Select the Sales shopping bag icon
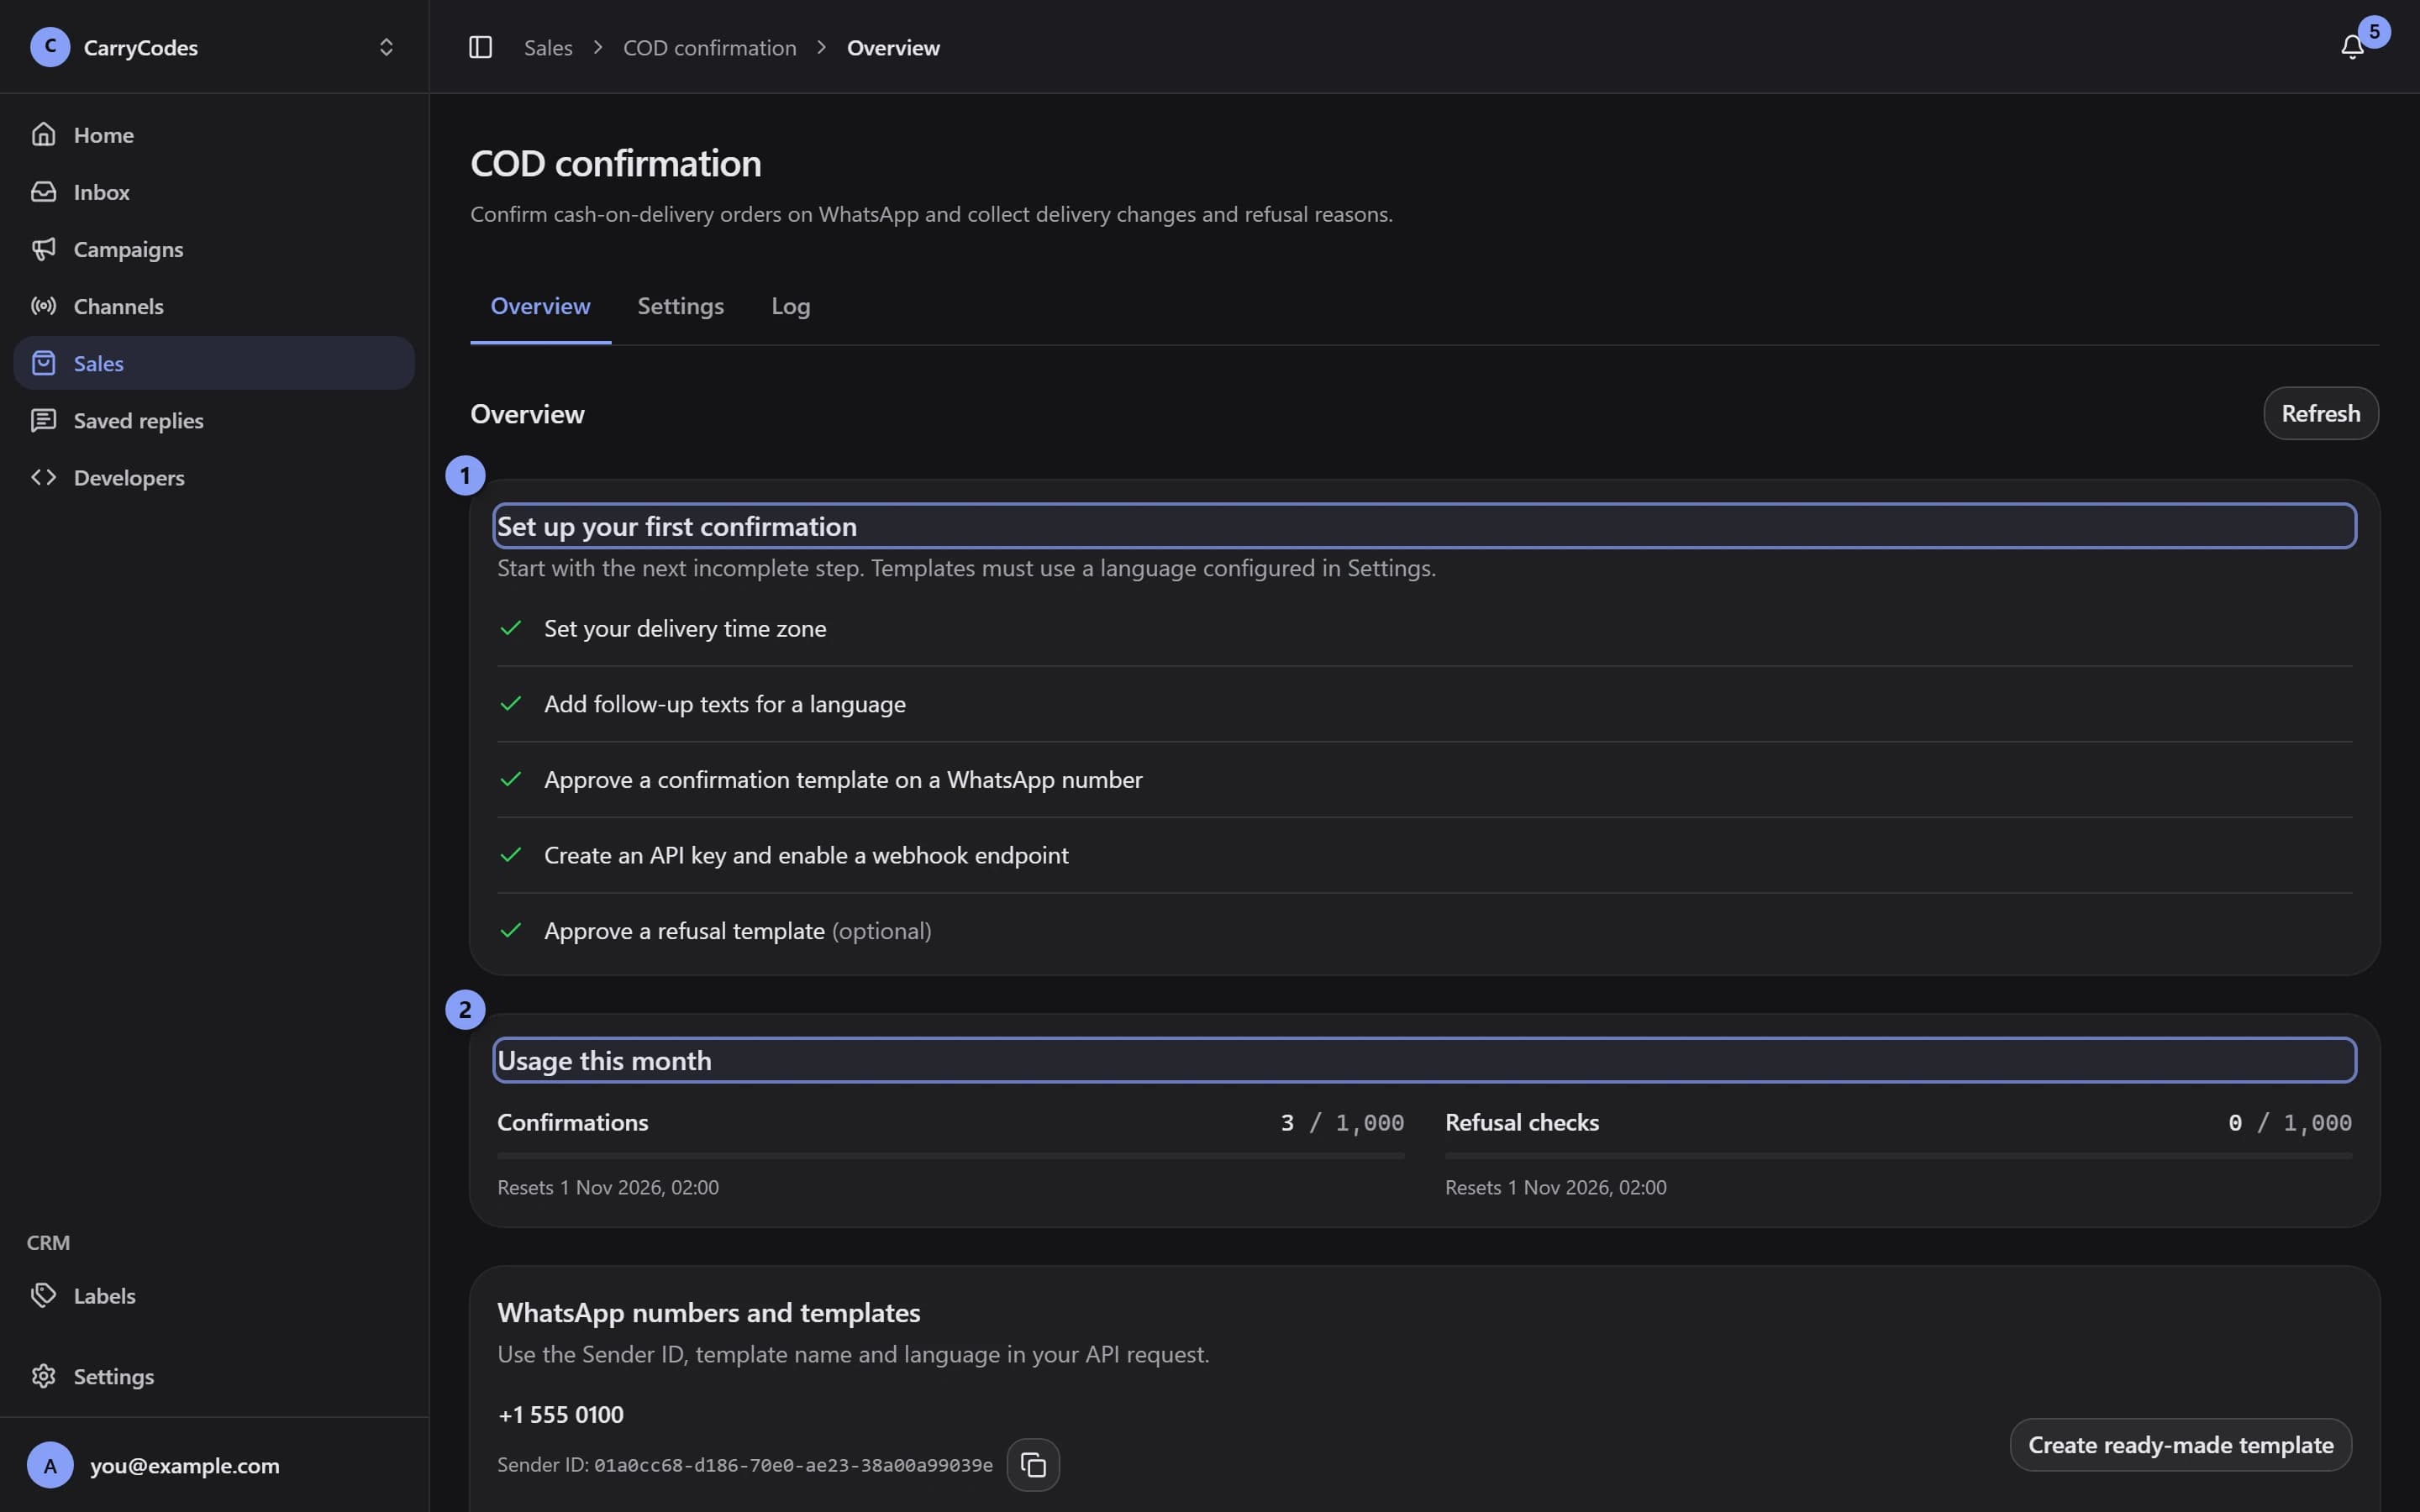The width and height of the screenshot is (2420, 1512). 43,363
